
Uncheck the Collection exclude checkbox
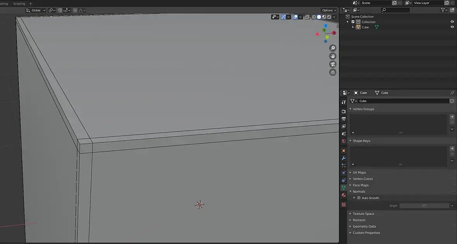tap(353, 22)
